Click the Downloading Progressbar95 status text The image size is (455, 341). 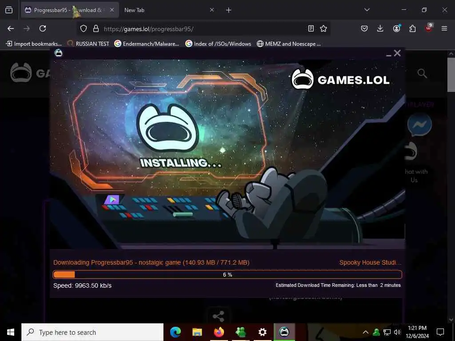(x=151, y=262)
